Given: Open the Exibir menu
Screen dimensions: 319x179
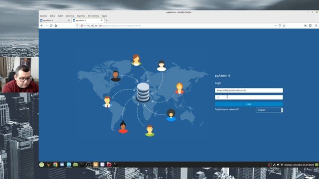Looking at the screenshot, I should (x=60, y=16).
